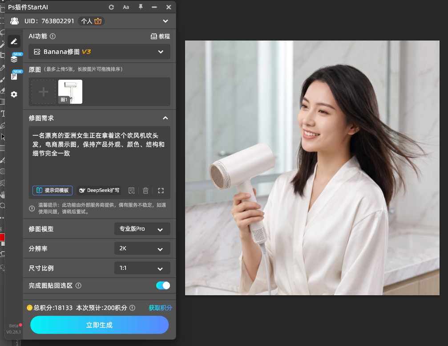Click the user account avatar icon

14,21
